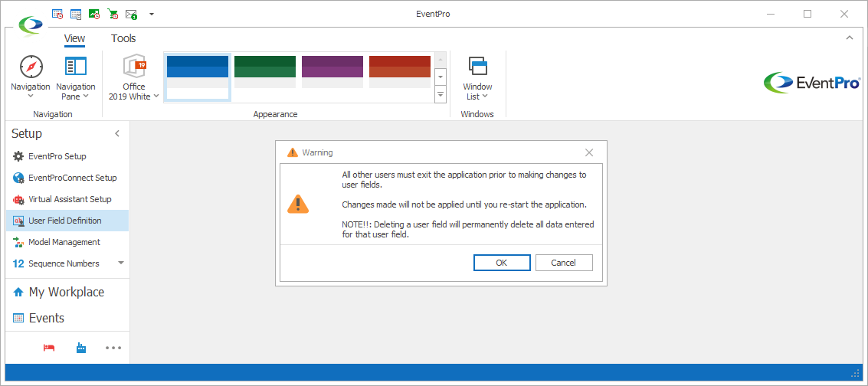Viewport: 868px width, 386px height.
Task: Select the red-orange color palette swatch
Action: tap(400, 72)
